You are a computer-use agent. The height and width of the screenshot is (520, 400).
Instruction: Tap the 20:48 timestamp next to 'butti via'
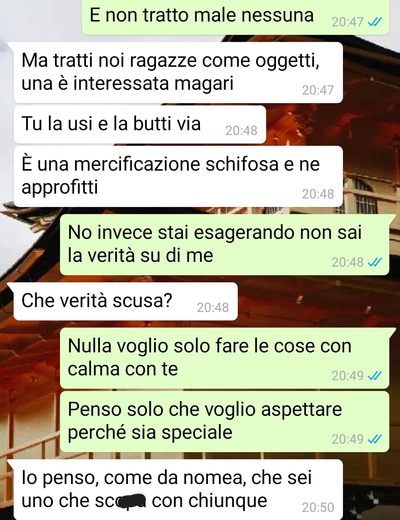(x=241, y=131)
